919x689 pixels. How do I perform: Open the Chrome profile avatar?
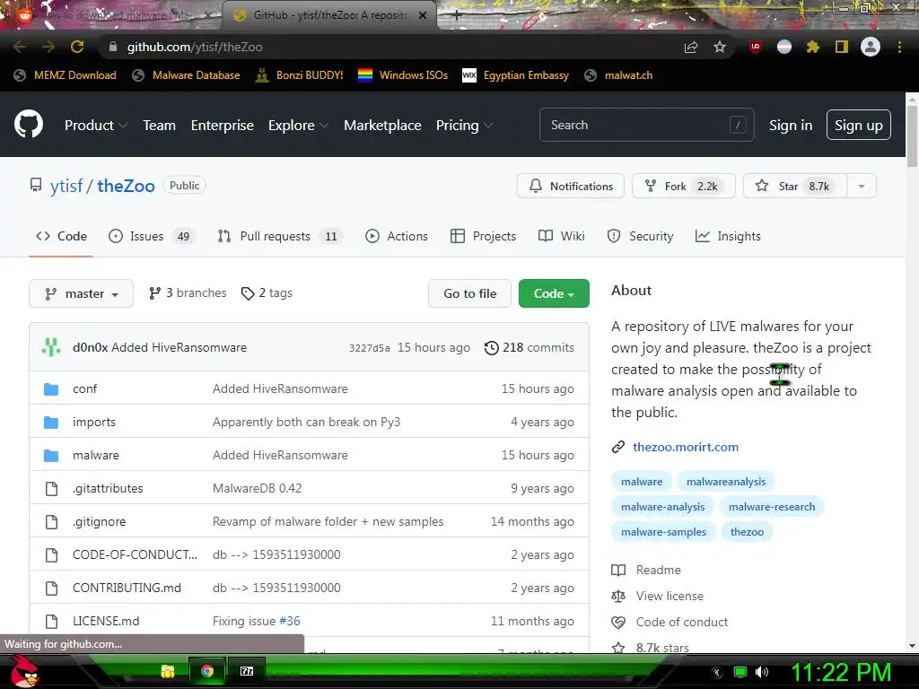(x=871, y=47)
